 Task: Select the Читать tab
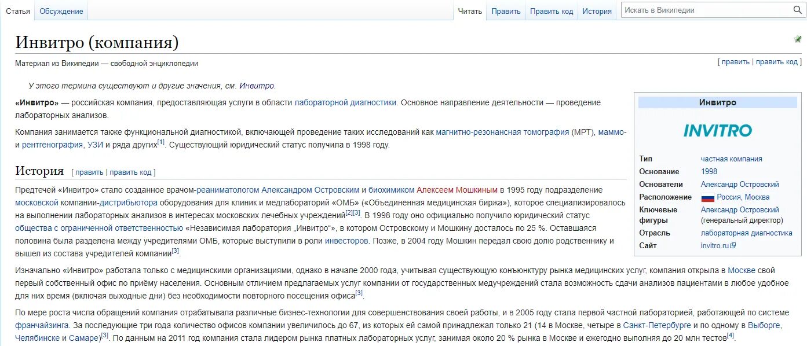tap(470, 11)
